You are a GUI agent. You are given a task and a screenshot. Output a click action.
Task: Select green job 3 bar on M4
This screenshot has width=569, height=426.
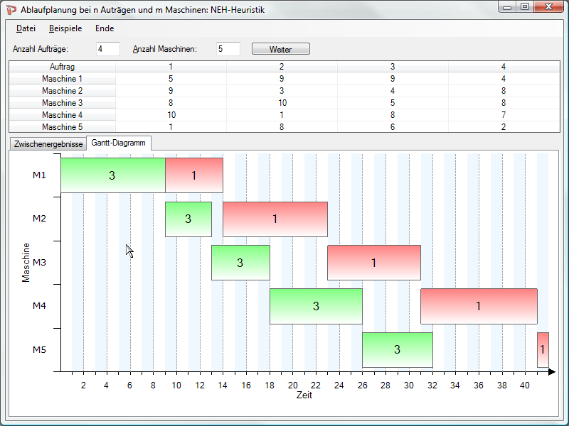coord(316,306)
